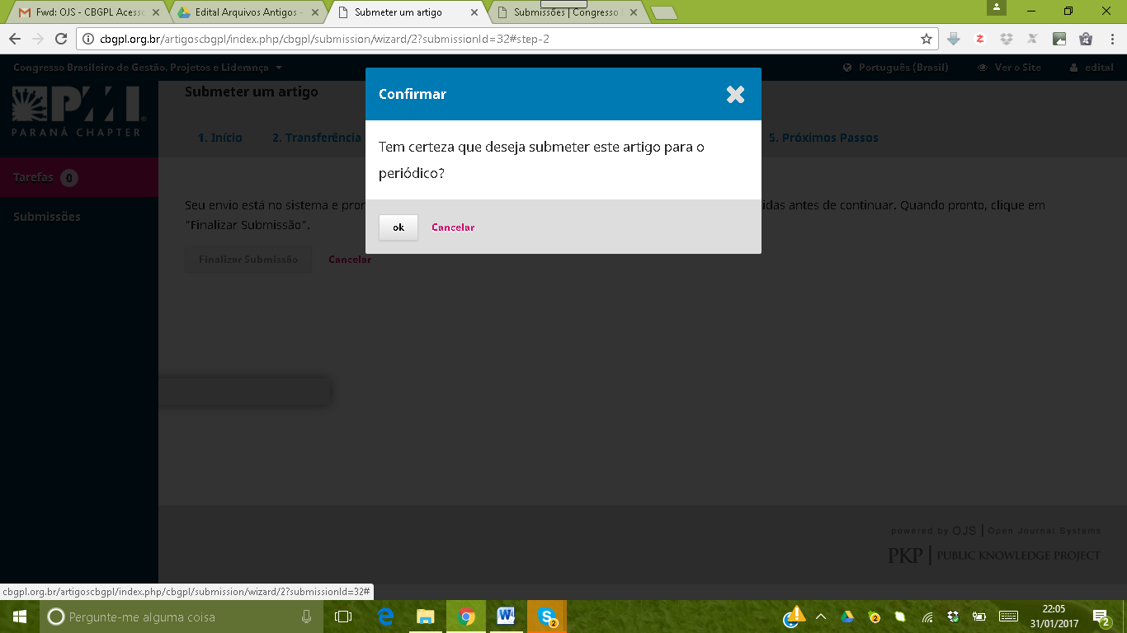This screenshot has height=633, width=1127.
Task: Check the battery power tray icon
Action: [x=979, y=617]
